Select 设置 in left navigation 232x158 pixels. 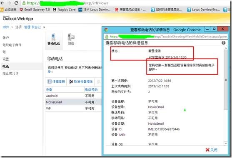[x=6, y=59]
